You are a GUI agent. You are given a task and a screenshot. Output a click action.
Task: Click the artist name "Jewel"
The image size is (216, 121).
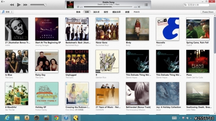click(x=158, y=110)
